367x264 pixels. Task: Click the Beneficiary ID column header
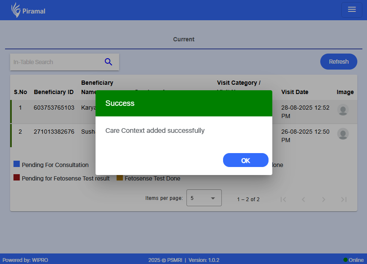[x=53, y=92]
